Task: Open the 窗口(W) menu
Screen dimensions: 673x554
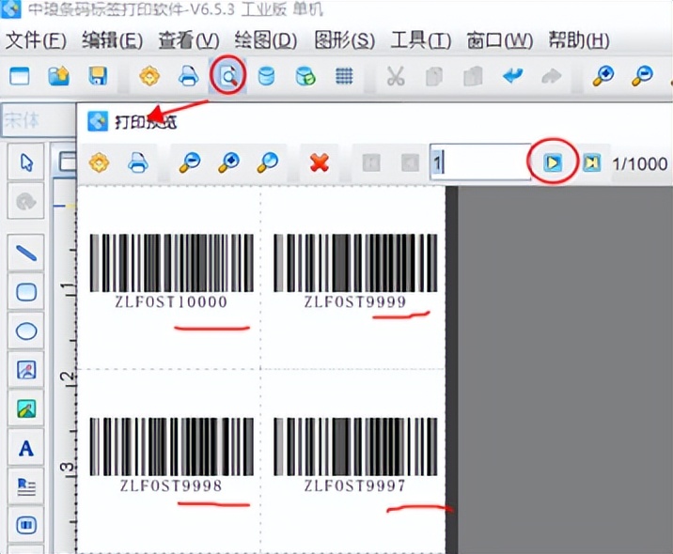Action: (500, 40)
